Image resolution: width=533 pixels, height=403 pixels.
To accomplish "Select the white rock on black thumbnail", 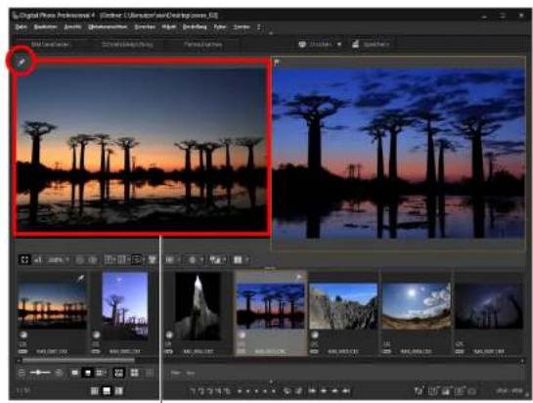I will coord(198,306).
